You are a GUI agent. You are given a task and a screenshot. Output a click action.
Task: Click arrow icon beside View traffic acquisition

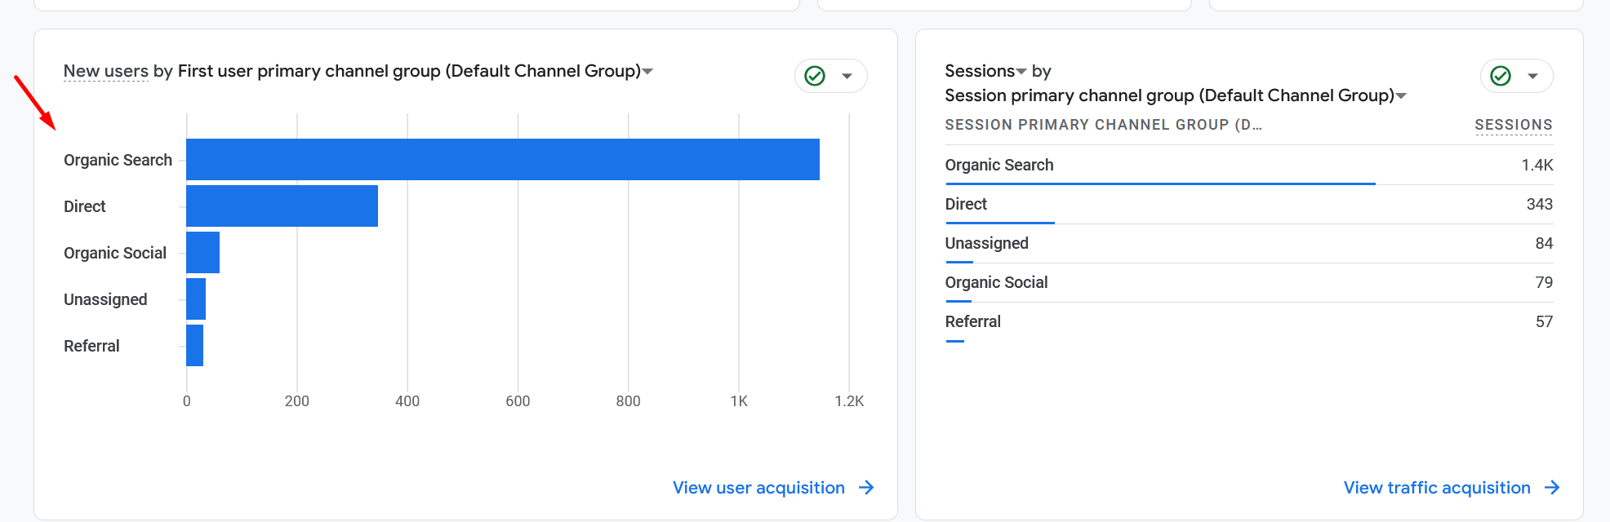[1552, 488]
